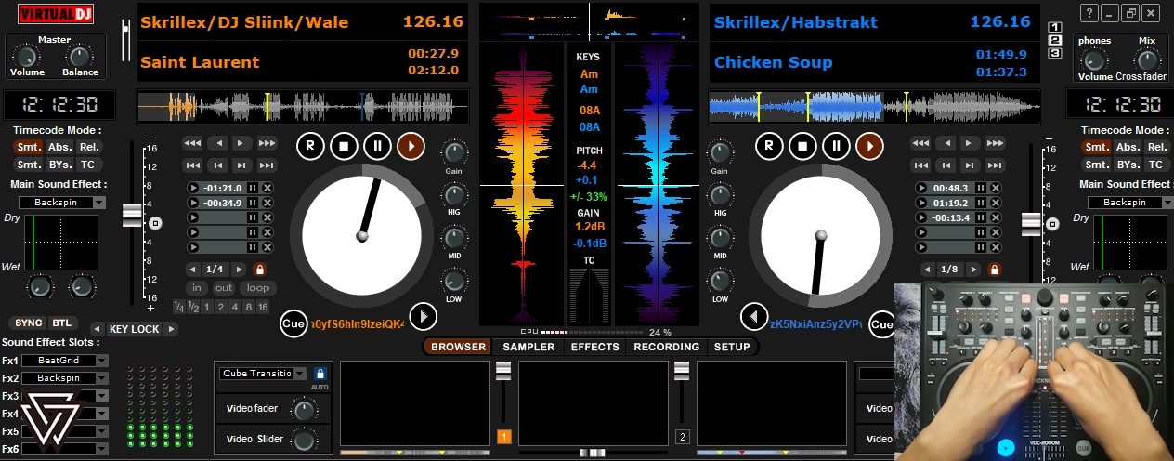Stop playback on the left deck
This screenshot has height=461, width=1174.
(344, 146)
